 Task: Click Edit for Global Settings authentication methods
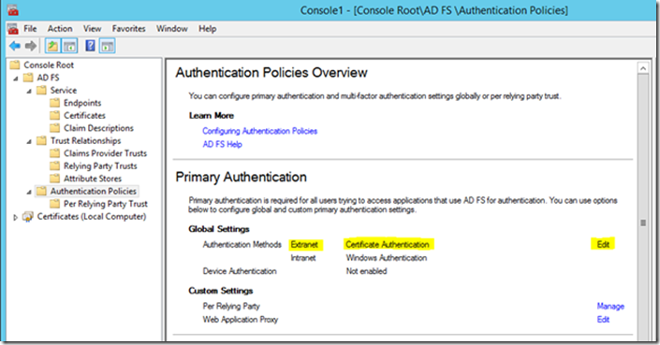point(603,245)
